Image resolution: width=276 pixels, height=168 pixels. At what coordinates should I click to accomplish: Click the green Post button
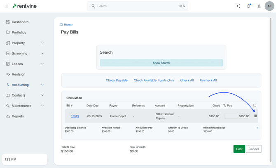tap(239, 149)
